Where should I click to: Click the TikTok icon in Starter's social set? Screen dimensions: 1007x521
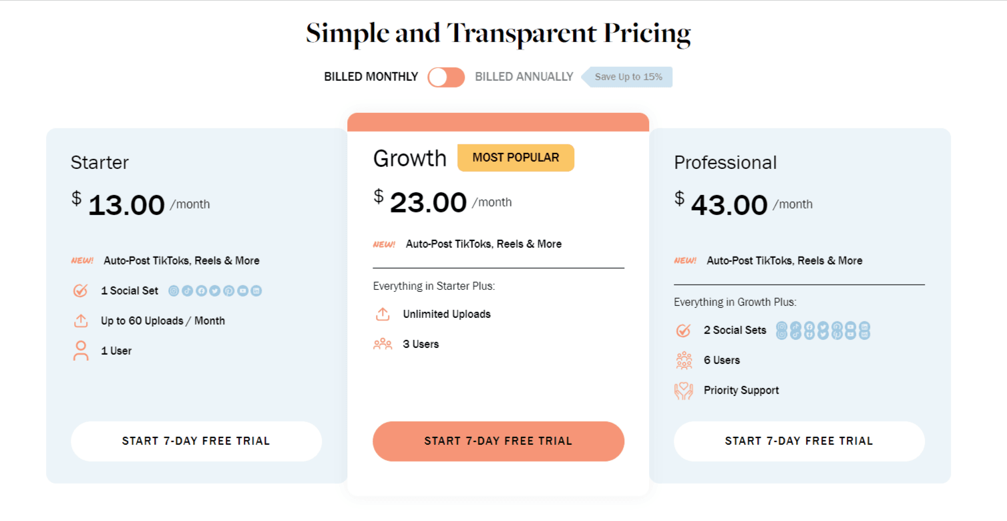pos(188,291)
